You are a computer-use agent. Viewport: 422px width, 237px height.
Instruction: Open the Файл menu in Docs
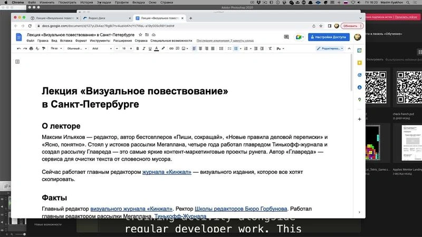point(31,41)
